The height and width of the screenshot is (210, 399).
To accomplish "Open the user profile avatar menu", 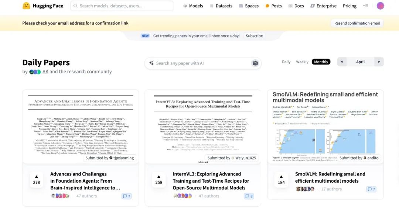I will (x=380, y=6).
